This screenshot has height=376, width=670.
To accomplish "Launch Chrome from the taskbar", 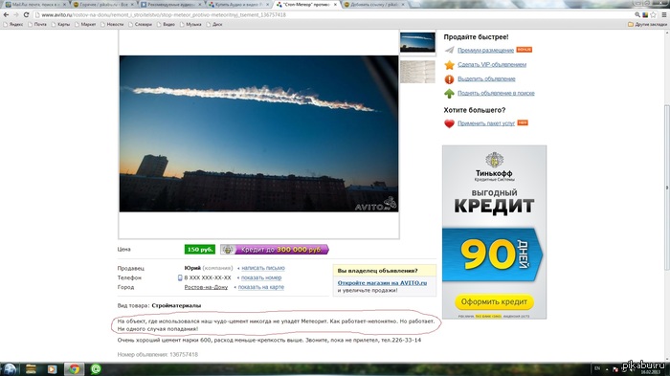I will click(74, 368).
